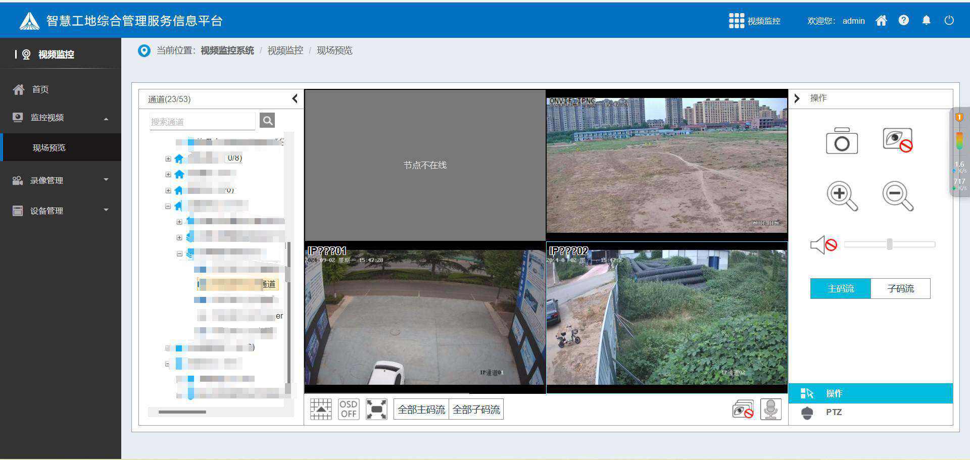Viewport: 970px width, 460px height.
Task: Expand the 录像管理 sidebar menu
Action: click(61, 180)
